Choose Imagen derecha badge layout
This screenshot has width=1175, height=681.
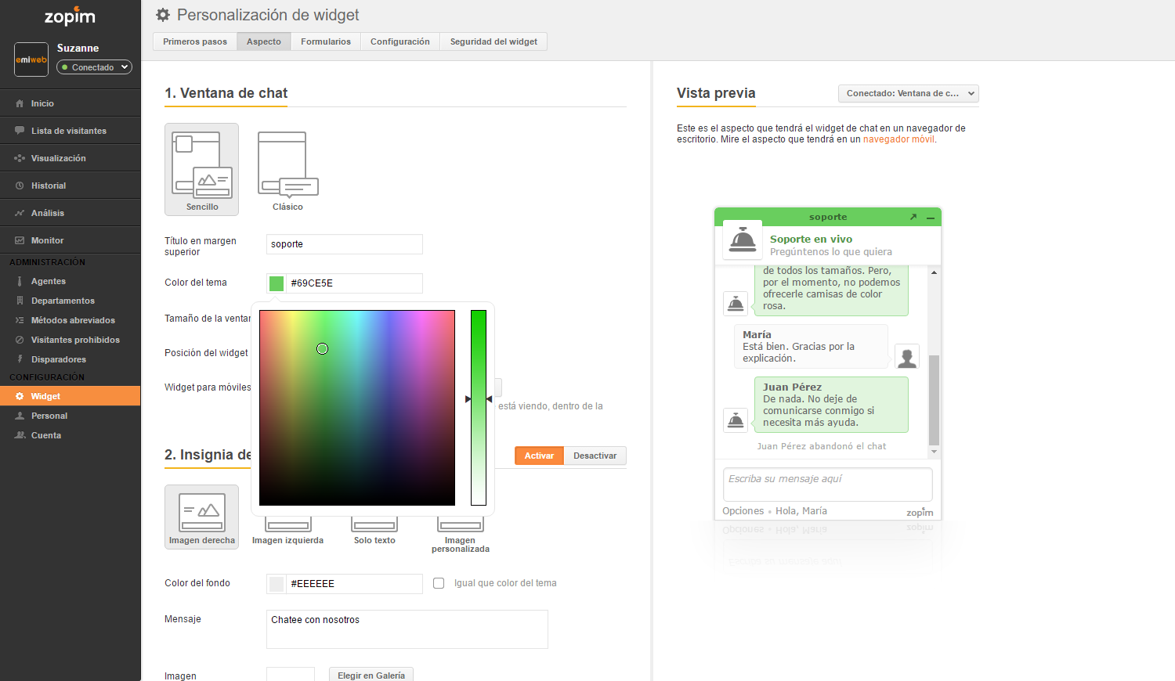tap(201, 517)
